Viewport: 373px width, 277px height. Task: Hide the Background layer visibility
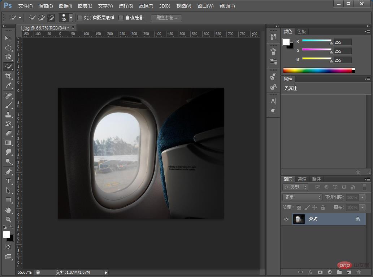(x=286, y=219)
